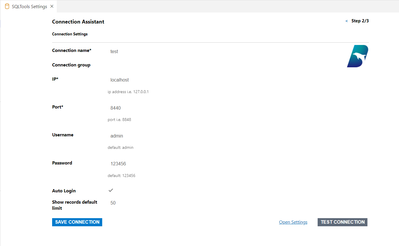Close the SQLTools Settings tab
399x246 pixels.
pos(52,6)
